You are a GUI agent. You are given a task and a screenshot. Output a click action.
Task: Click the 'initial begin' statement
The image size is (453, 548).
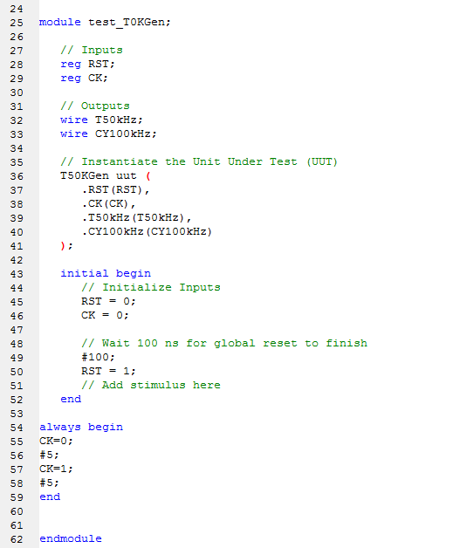pos(106,273)
